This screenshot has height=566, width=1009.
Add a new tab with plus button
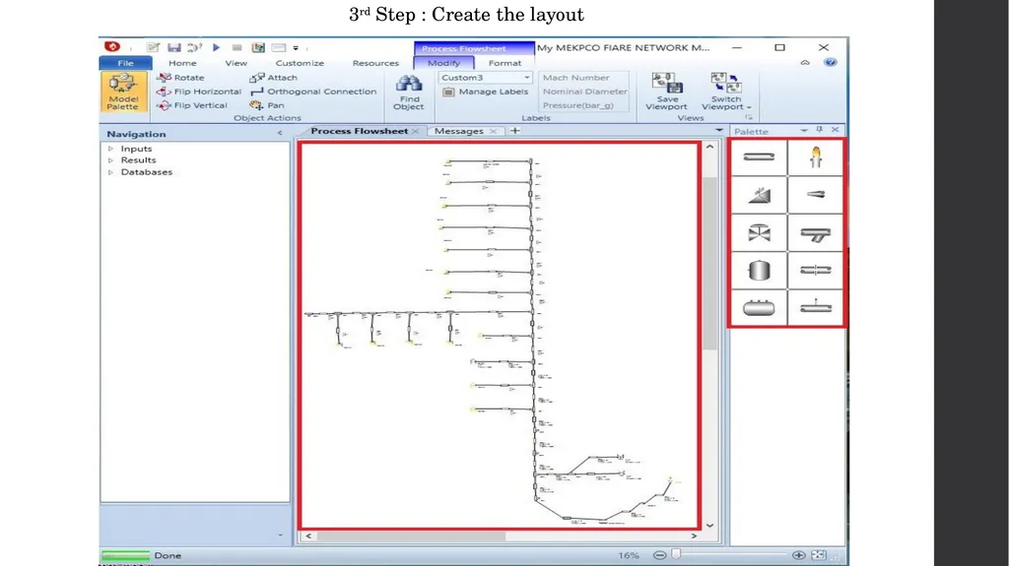(x=514, y=131)
